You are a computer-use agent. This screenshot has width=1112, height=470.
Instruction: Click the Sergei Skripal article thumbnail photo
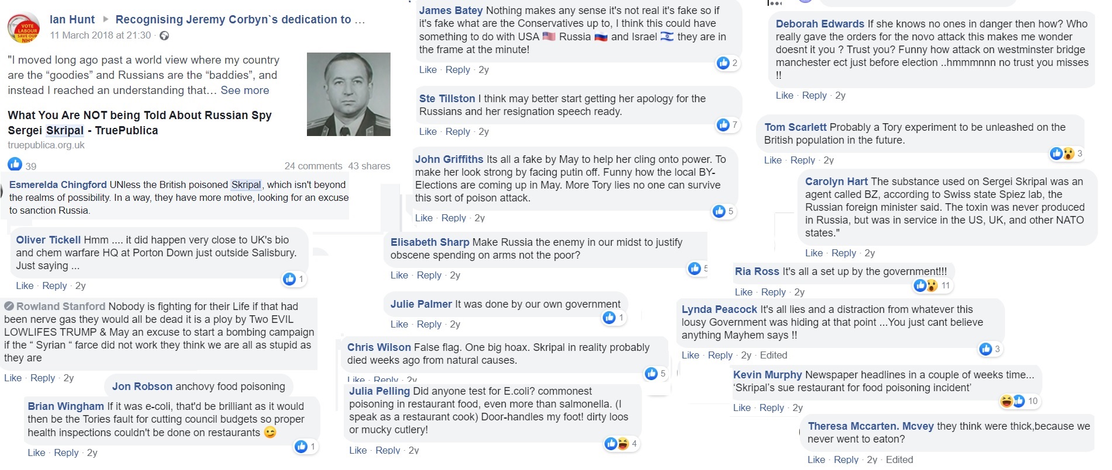click(348, 94)
